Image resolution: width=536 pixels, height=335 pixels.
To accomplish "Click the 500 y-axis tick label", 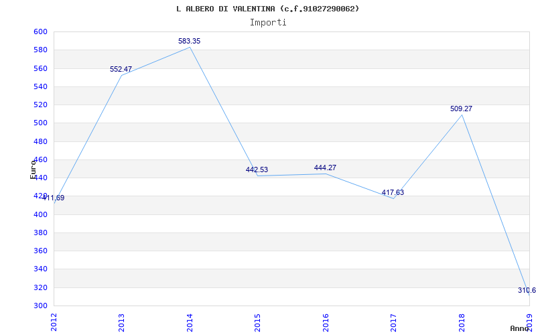I will click(40, 123).
